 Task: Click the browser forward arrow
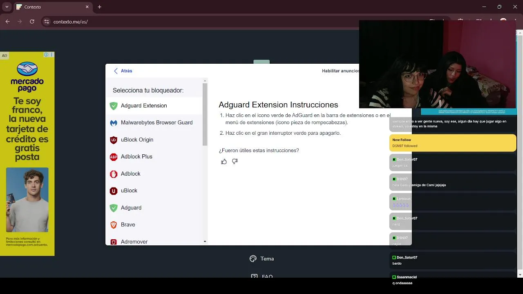(20, 22)
